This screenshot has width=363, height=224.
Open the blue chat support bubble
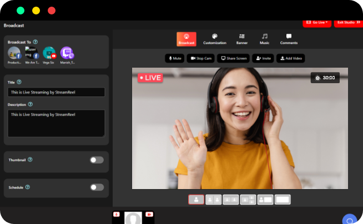(349, 220)
